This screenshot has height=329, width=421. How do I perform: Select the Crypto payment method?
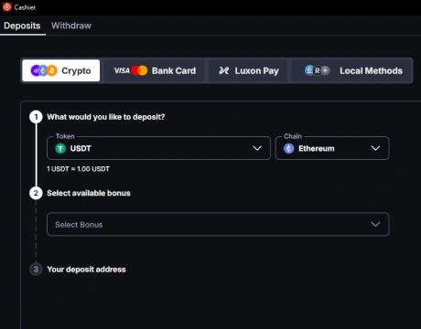61,70
